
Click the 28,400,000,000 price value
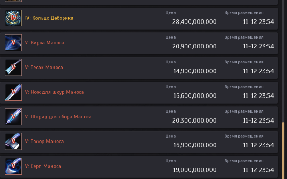click(x=194, y=22)
